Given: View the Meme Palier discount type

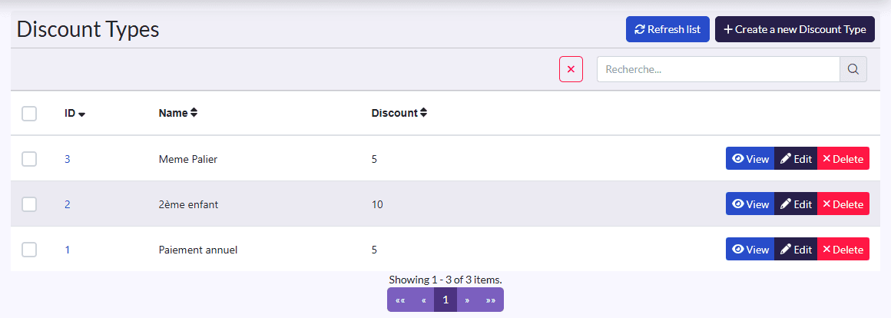Looking at the screenshot, I should pos(750,158).
